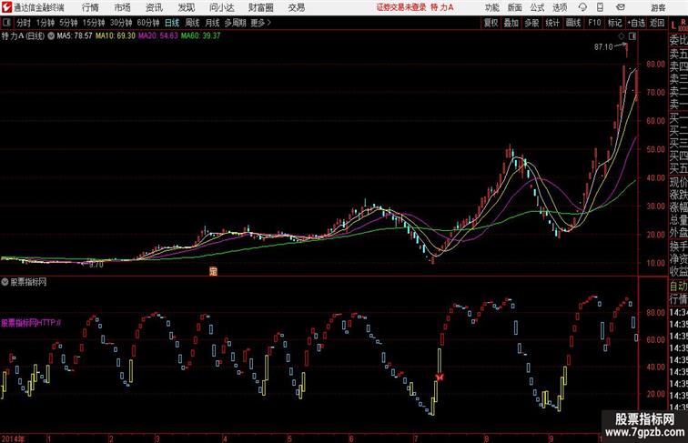Viewport: 688px width, 443px height.
Task: Switch to the 分时 period tab
Action: 24,23
